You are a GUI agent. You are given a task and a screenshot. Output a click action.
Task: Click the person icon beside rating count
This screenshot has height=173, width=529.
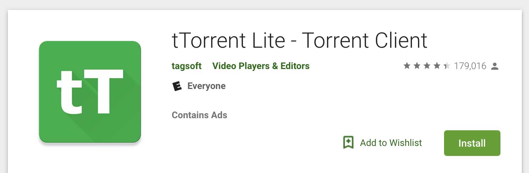[x=494, y=66]
